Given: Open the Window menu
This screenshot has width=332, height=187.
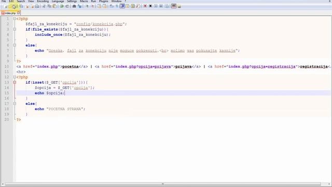Looking at the screenshot, I should click(116, 1).
